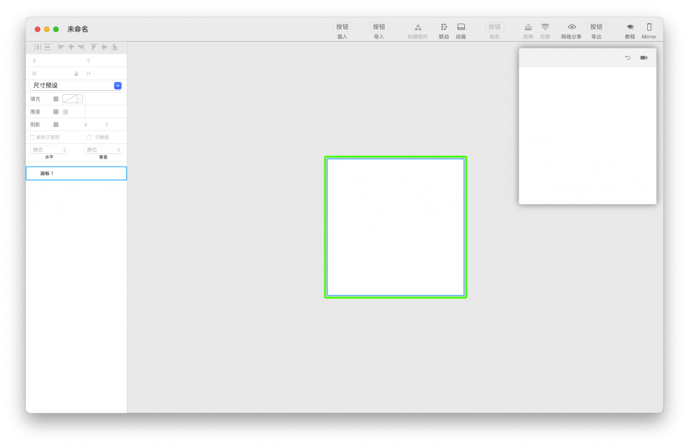Click align left edges icon
The image size is (689, 447).
pos(61,47)
